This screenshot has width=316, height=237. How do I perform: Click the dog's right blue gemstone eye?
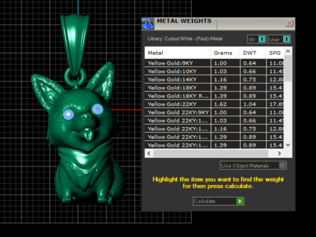coord(97,109)
